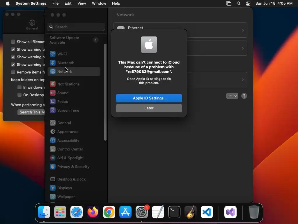This screenshot has width=298, height=224.
Task: Uncheck the first Show warning checkbox
Action: point(13,49)
